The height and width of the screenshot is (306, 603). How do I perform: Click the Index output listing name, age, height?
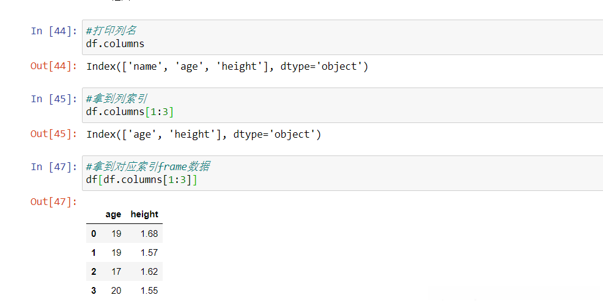pos(227,67)
